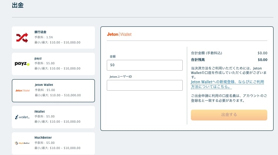Click the Jeton Wallet logo in payment list
The width and height of the screenshot is (278, 155).
[x=22, y=90]
